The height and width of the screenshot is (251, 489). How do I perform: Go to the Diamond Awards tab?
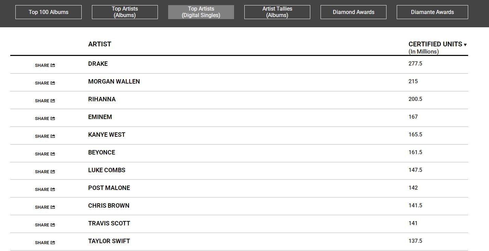pyautogui.click(x=353, y=12)
